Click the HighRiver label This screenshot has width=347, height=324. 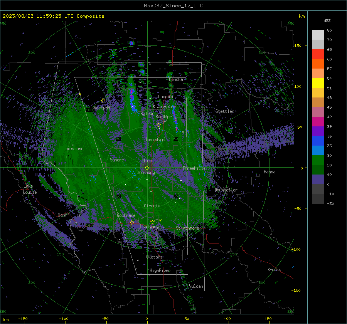[160, 270]
